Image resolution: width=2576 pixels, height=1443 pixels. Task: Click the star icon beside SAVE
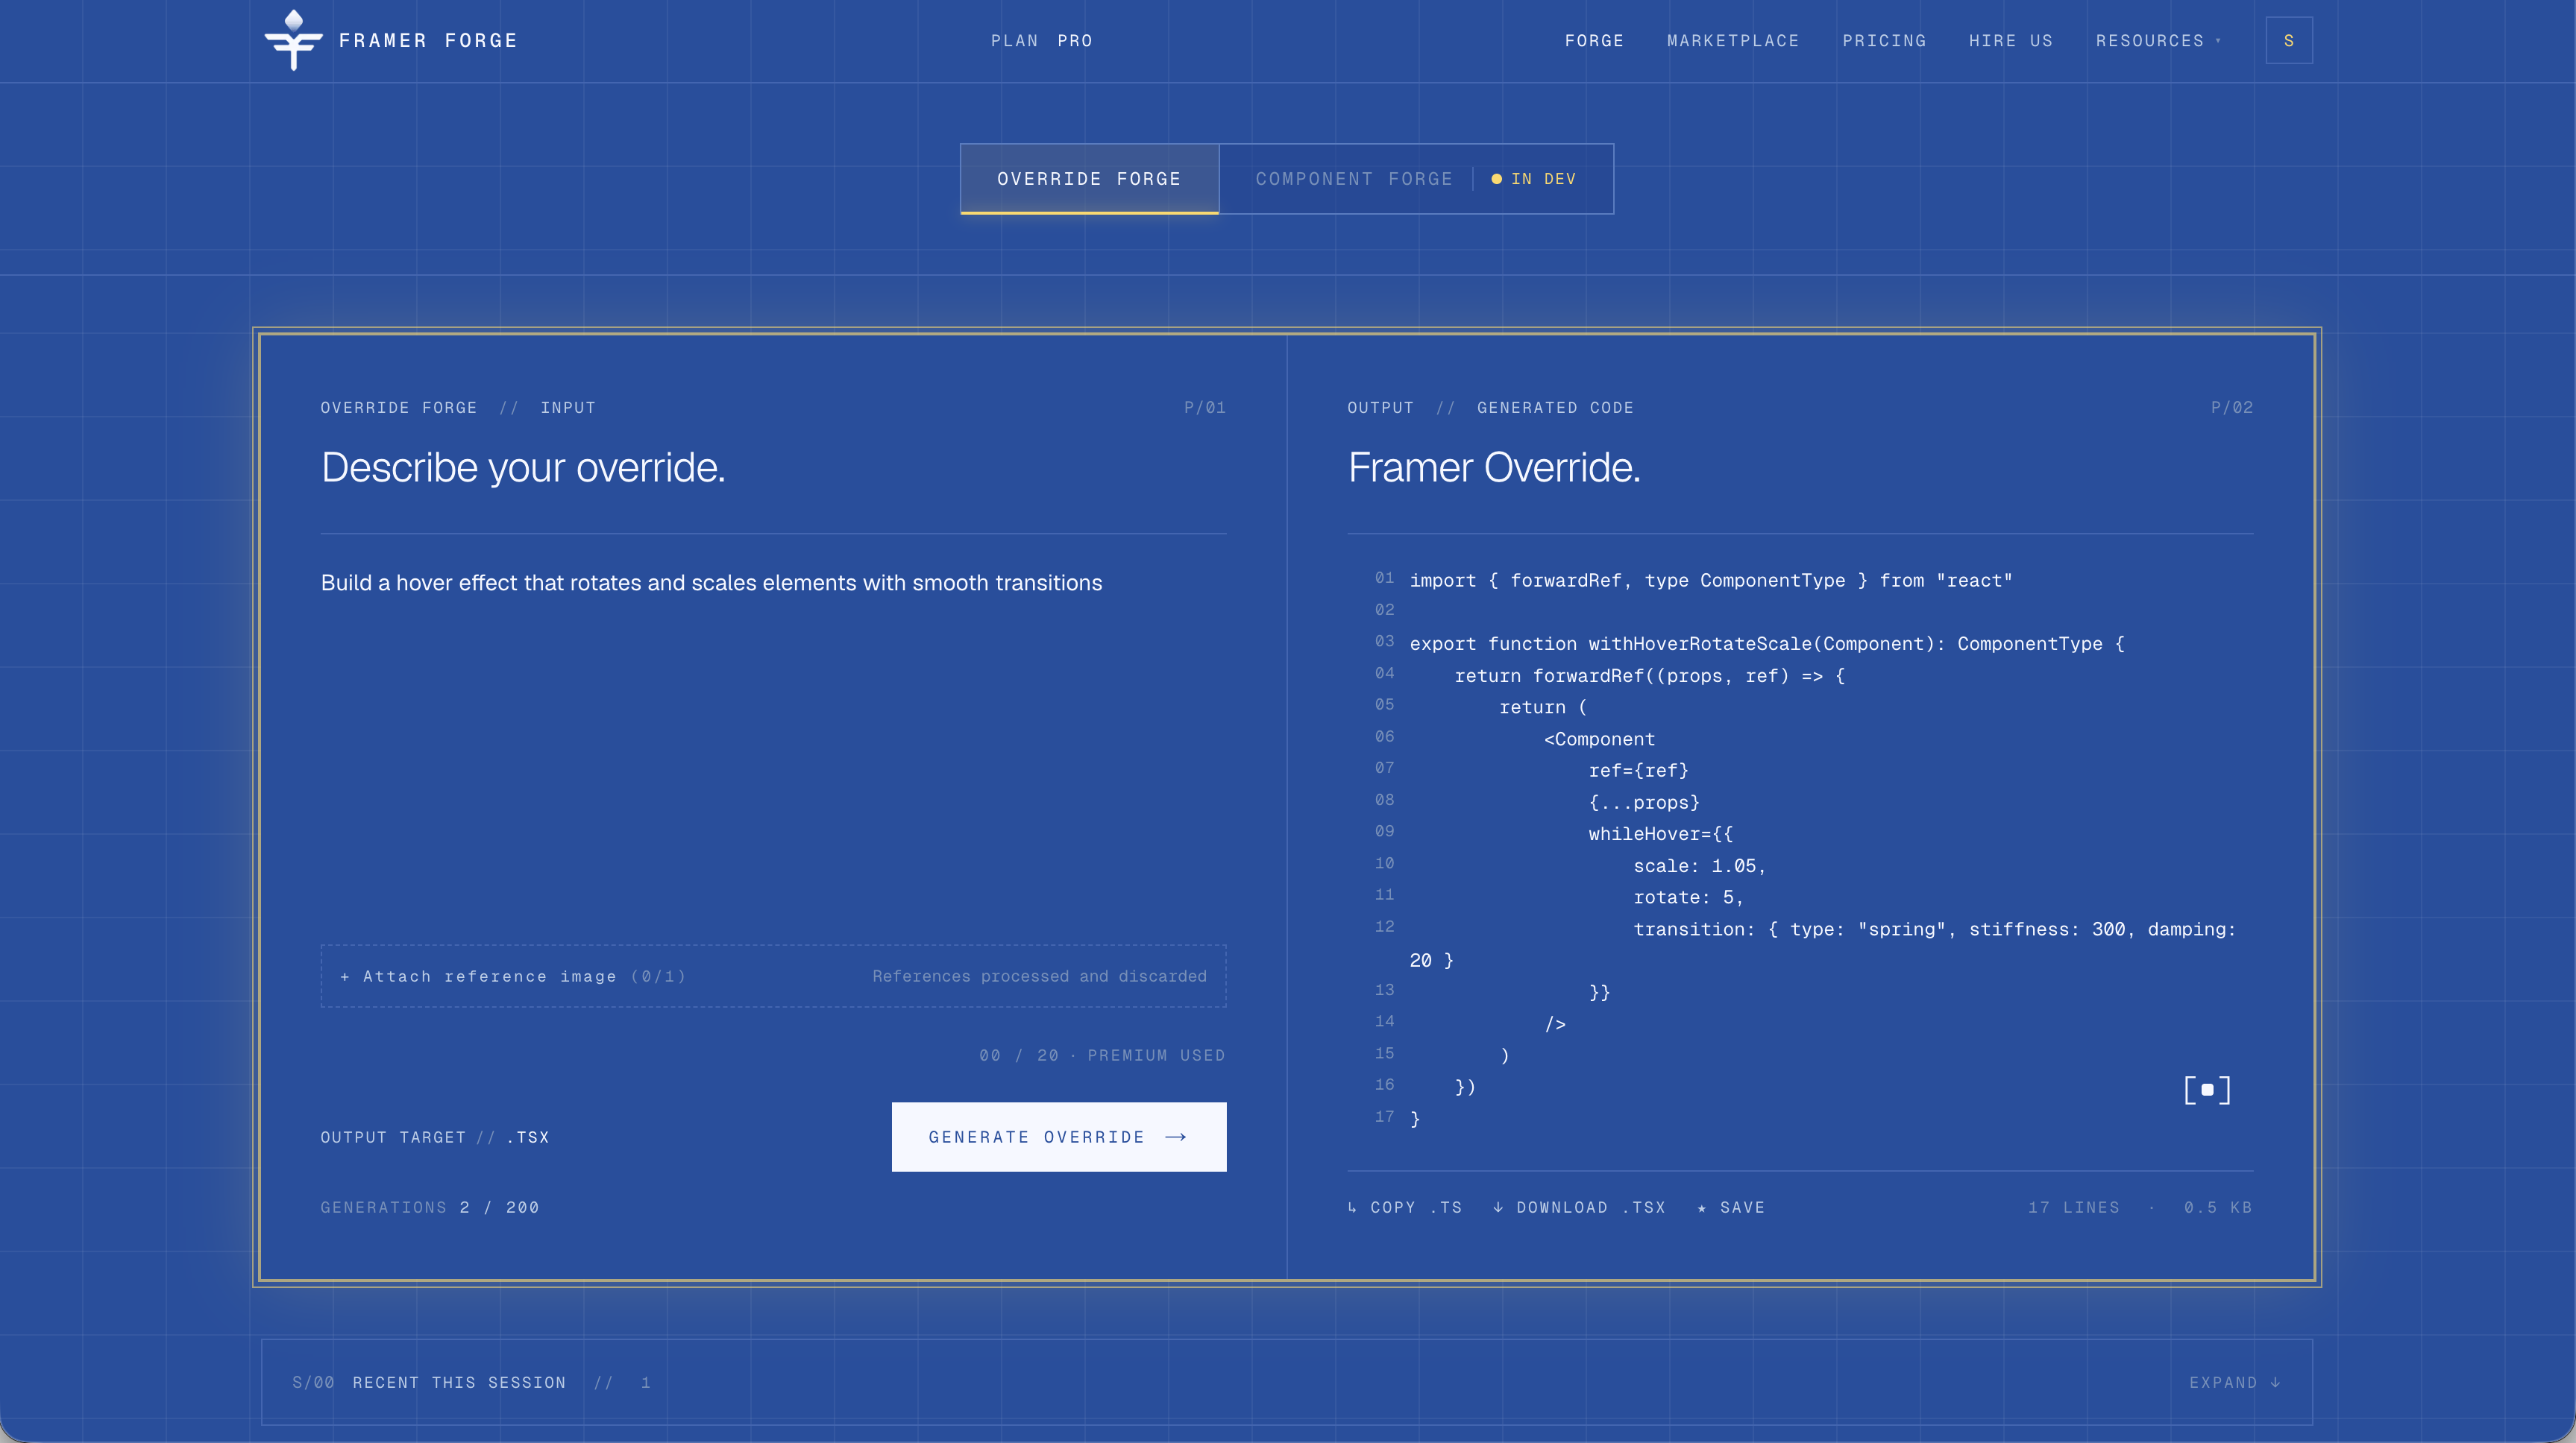click(x=1702, y=1208)
